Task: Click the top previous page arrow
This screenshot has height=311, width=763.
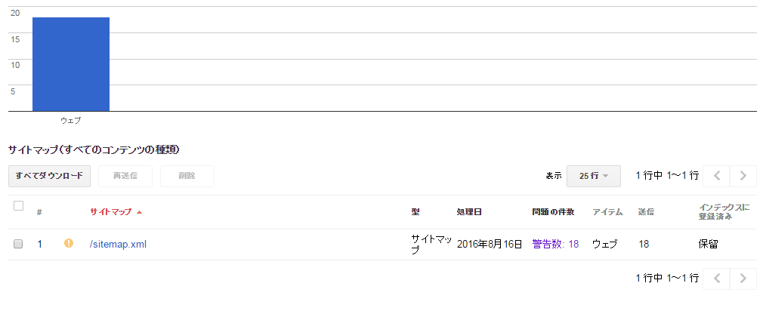Action: [716, 176]
